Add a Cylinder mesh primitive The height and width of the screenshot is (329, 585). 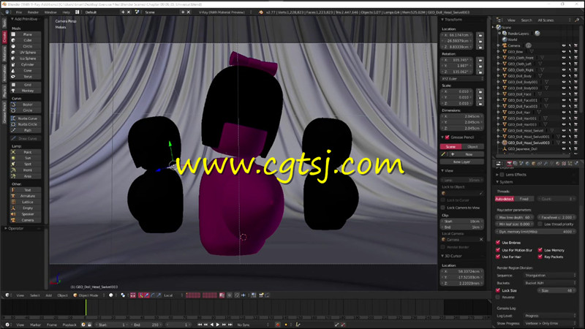26,64
